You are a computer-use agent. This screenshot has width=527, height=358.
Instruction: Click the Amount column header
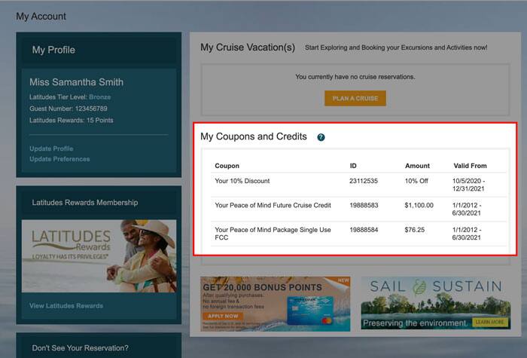pos(416,166)
